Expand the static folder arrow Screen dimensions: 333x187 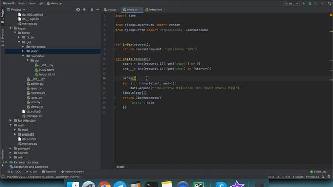pyautogui.click(x=23, y=51)
